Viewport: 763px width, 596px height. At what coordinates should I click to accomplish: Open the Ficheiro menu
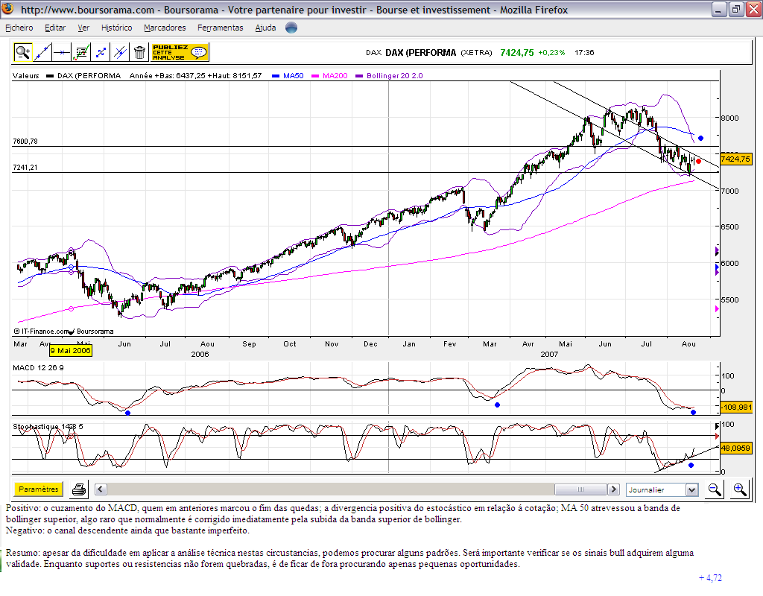point(19,28)
